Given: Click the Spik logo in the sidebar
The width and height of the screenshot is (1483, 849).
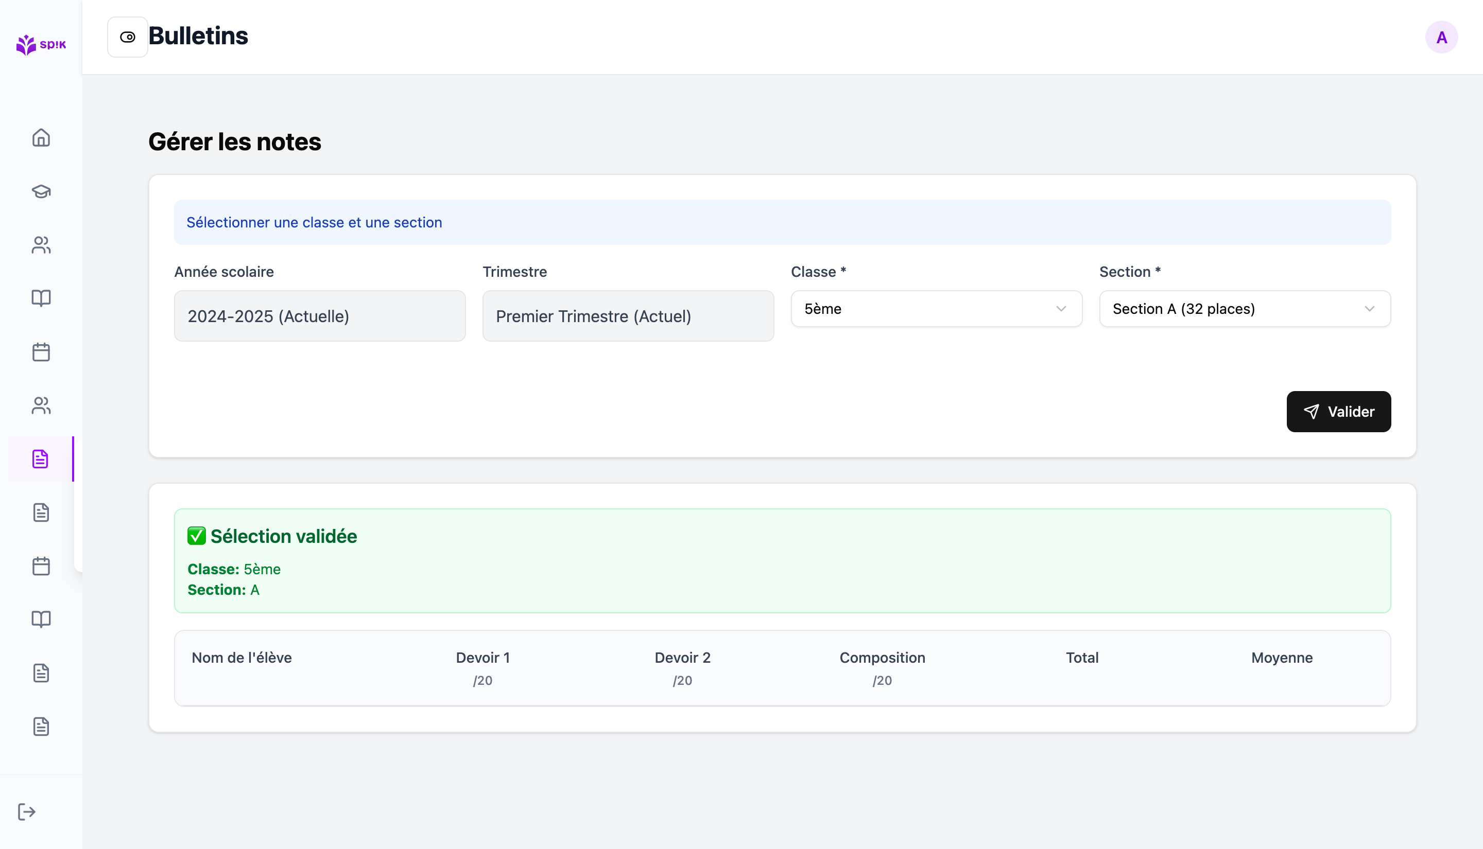Looking at the screenshot, I should (41, 45).
